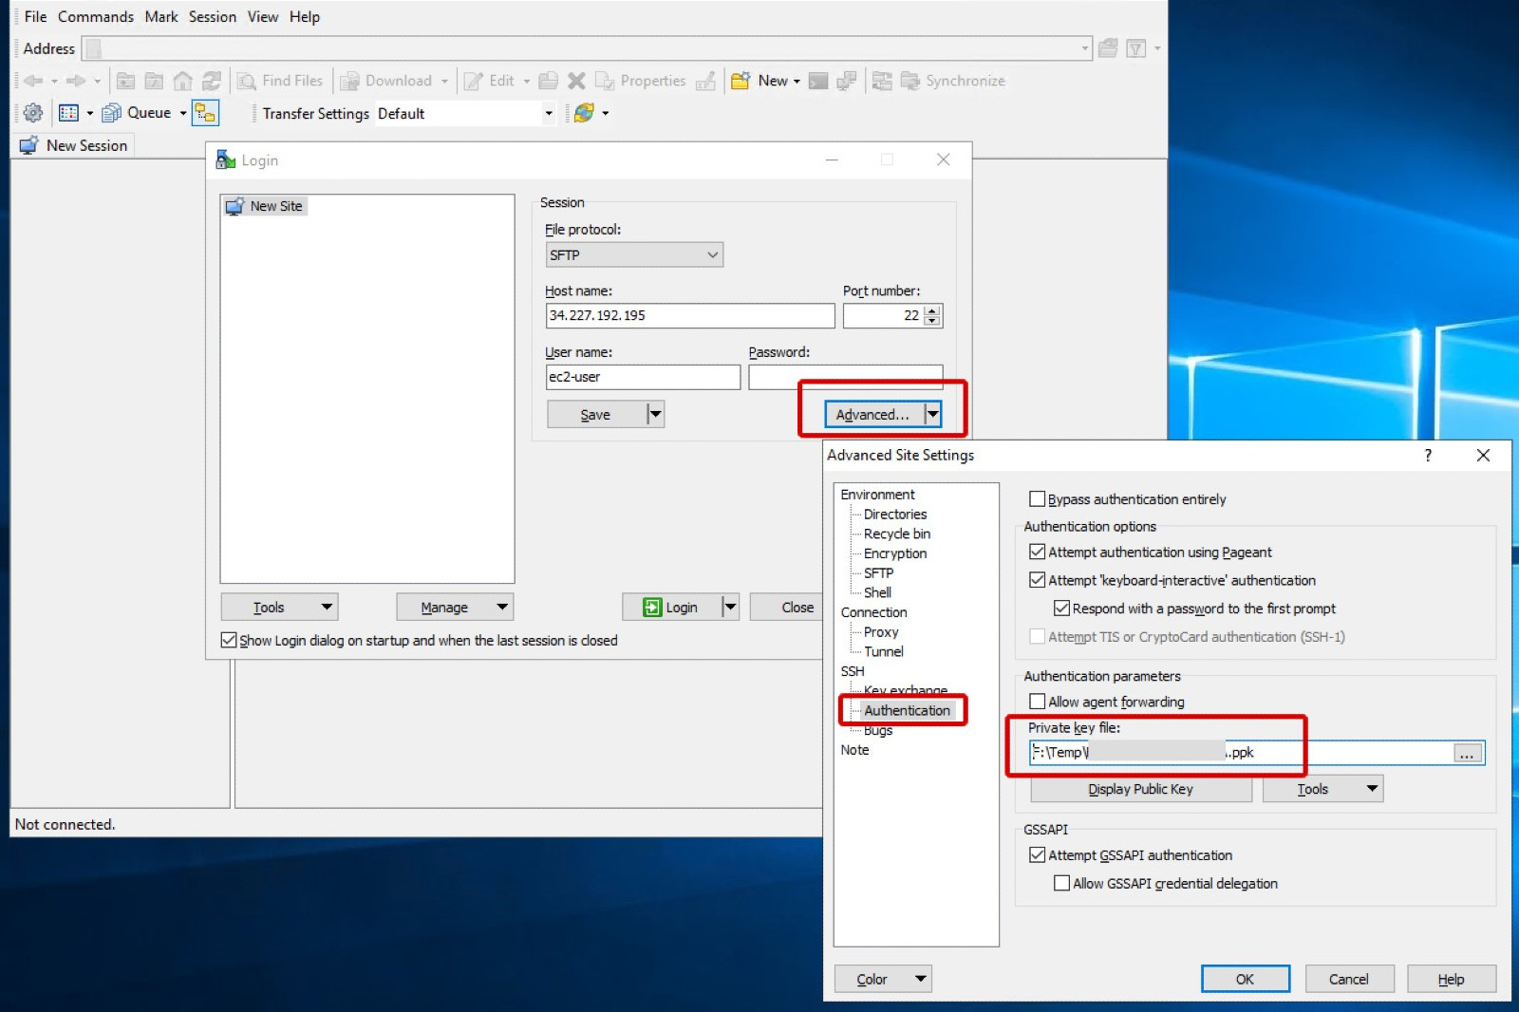The height and width of the screenshot is (1012, 1519).
Task: Open the Manage dropdown button
Action: pyautogui.click(x=455, y=607)
